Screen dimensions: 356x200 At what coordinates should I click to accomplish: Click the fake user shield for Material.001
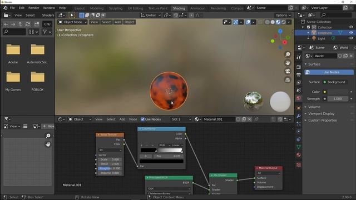click(238, 119)
